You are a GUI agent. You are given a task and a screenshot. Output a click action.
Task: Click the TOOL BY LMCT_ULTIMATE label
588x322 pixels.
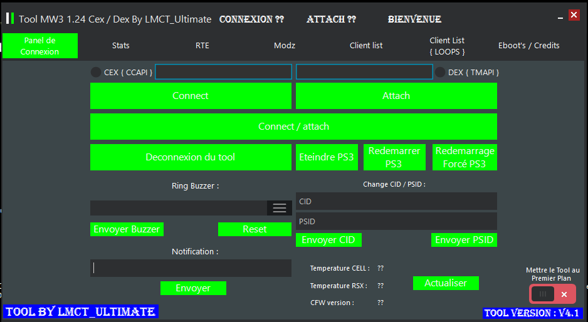[x=81, y=311]
